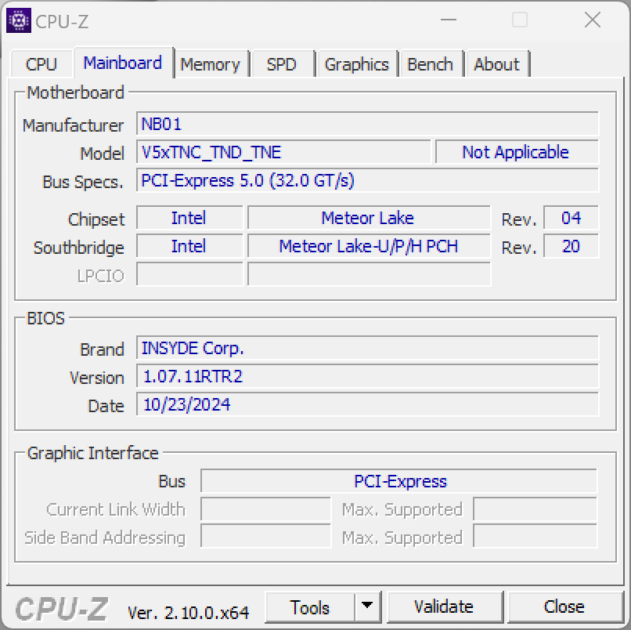Viewport: 631px width, 630px height.
Task: Click the empty Current Link Width field
Action: (265, 509)
